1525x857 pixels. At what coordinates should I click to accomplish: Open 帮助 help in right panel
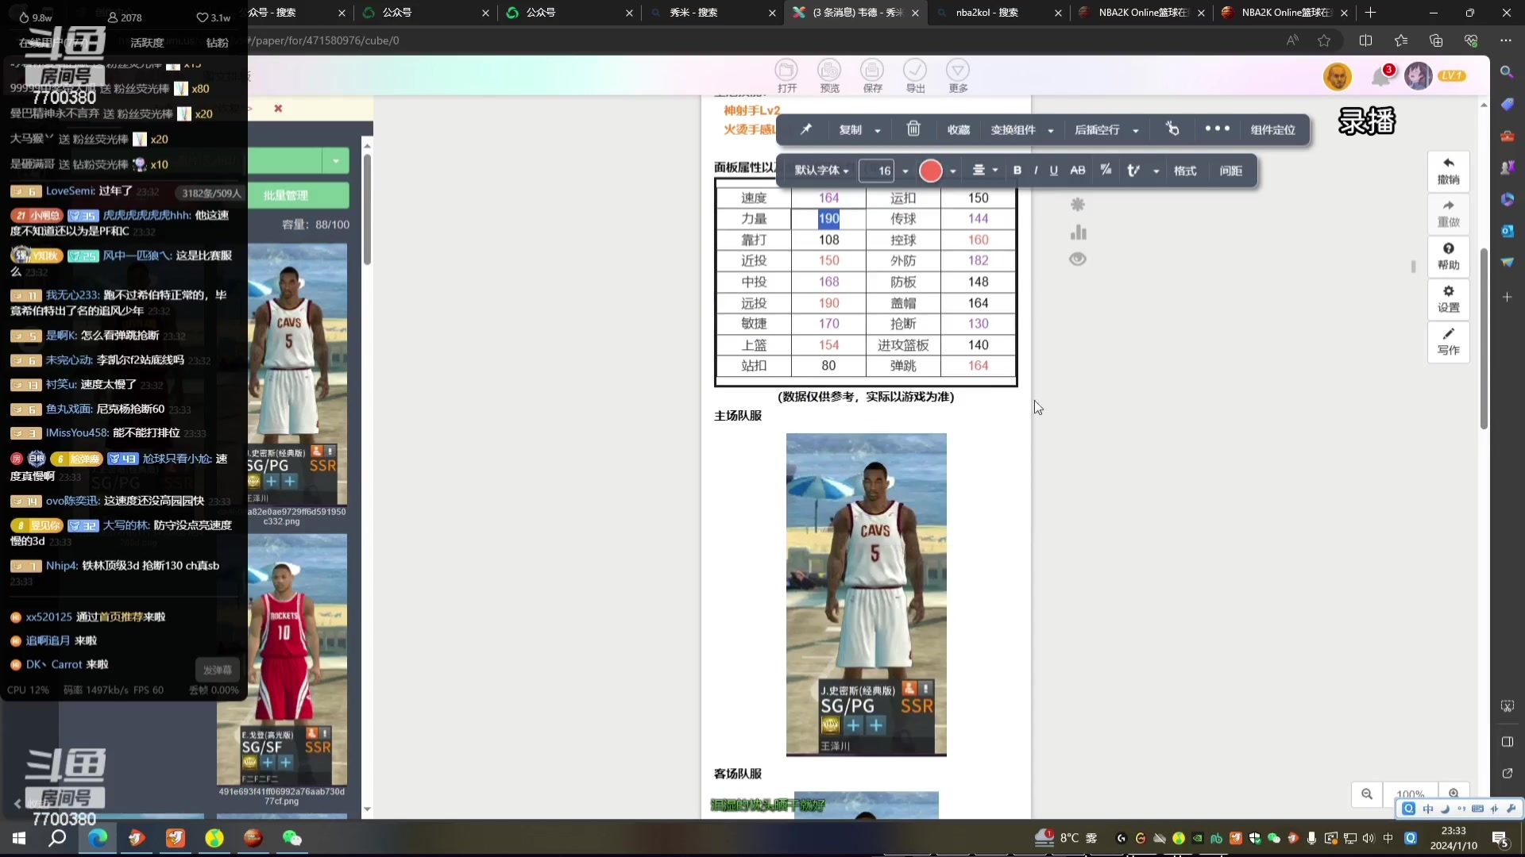(x=1448, y=257)
